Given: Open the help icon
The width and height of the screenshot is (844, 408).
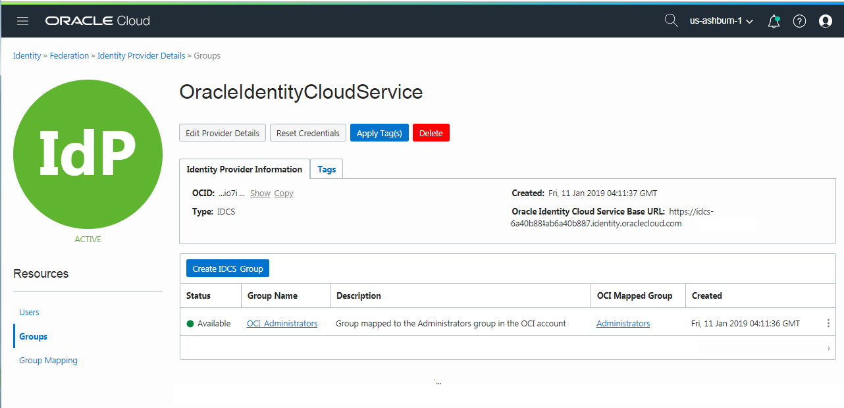Looking at the screenshot, I should [x=799, y=20].
